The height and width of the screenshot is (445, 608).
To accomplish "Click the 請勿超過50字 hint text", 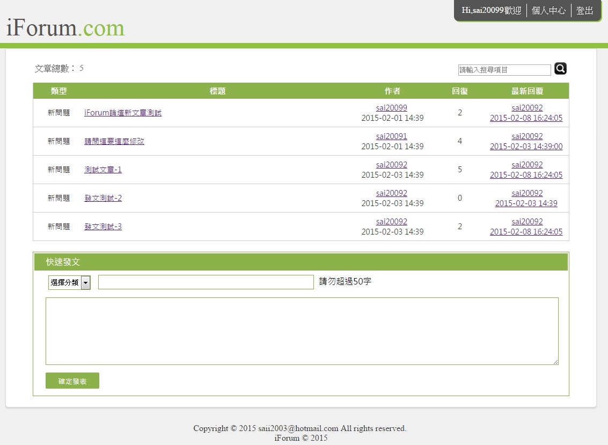I will click(345, 281).
